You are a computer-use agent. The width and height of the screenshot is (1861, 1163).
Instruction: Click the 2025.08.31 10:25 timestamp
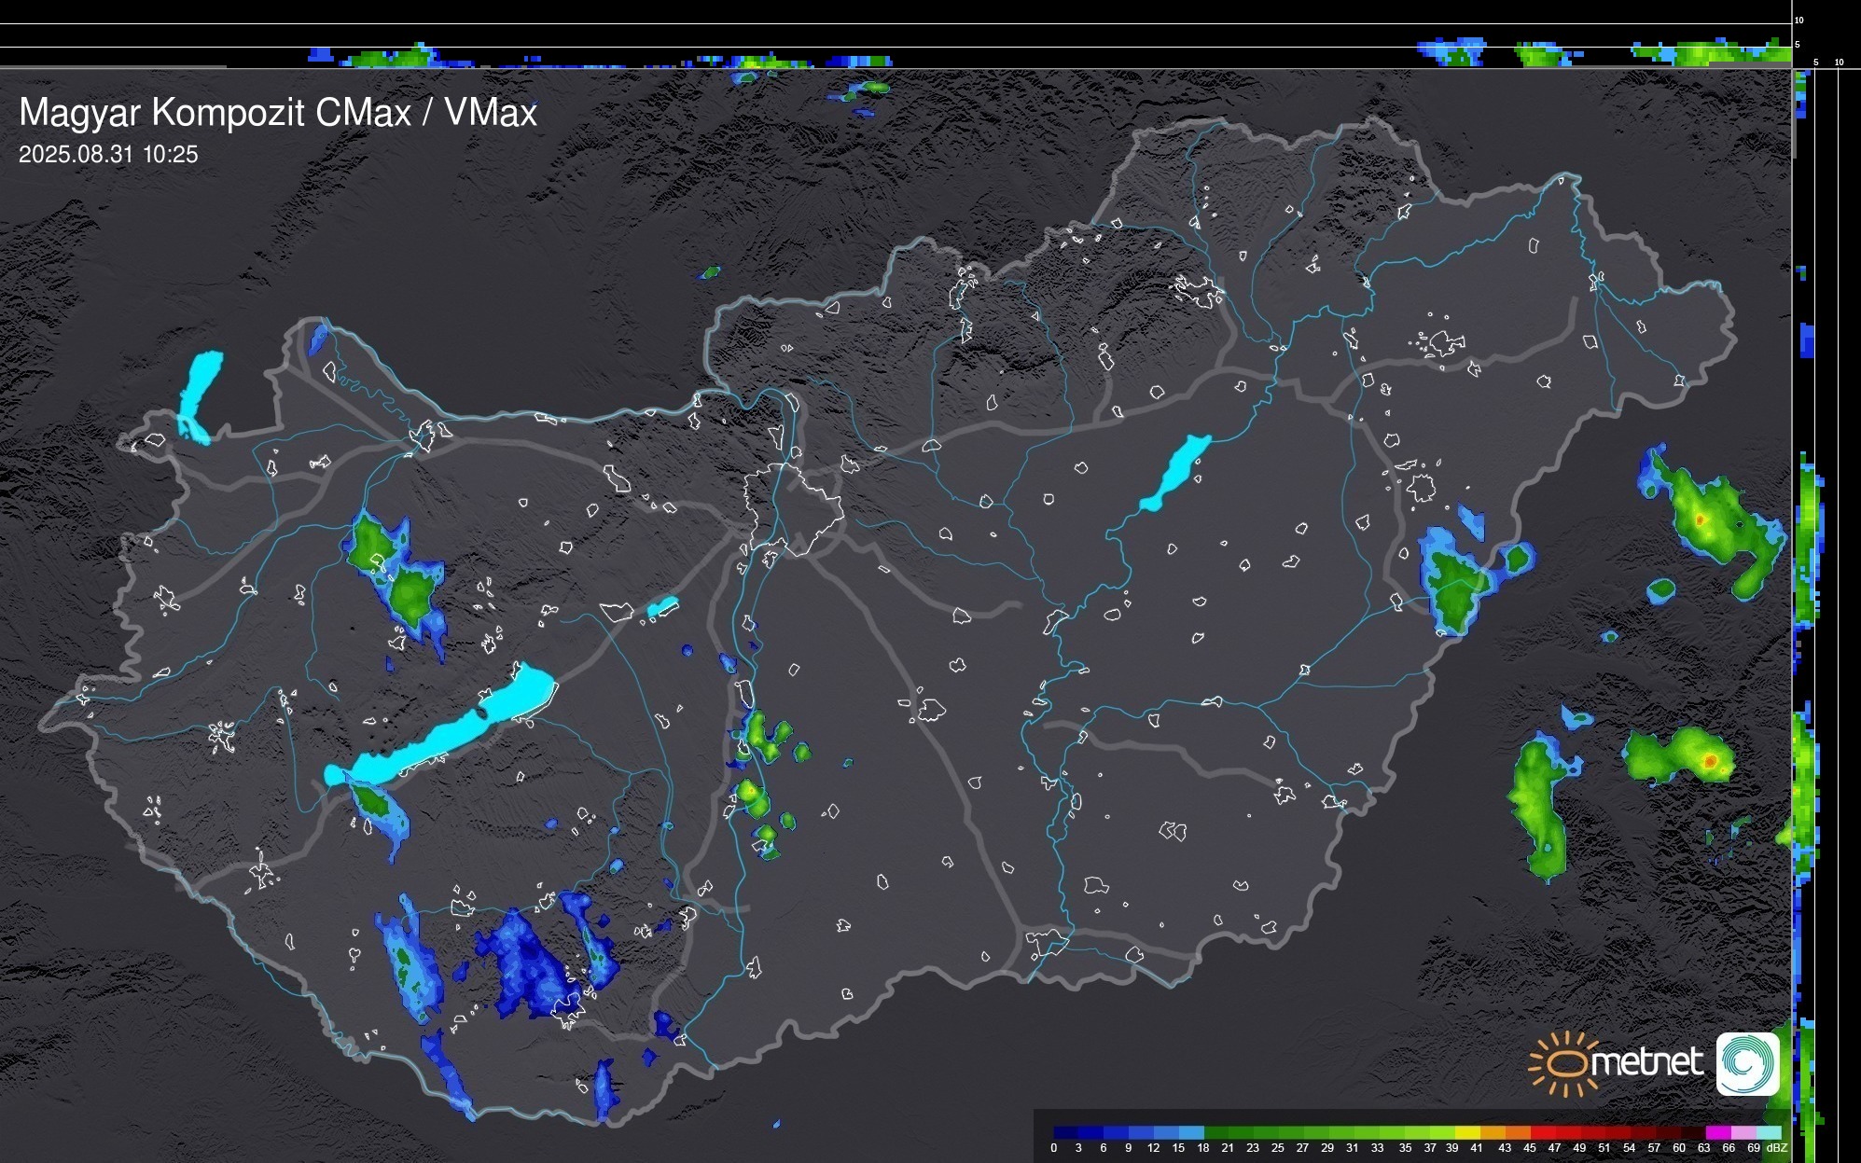pyautogui.click(x=108, y=155)
